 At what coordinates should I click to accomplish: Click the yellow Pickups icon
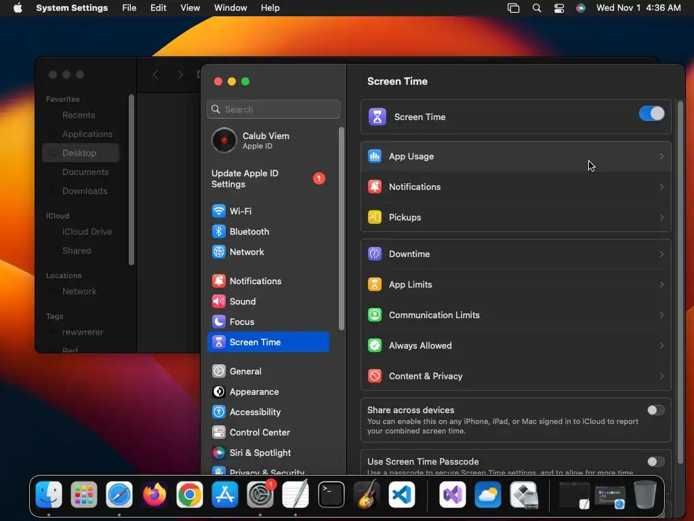[375, 217]
